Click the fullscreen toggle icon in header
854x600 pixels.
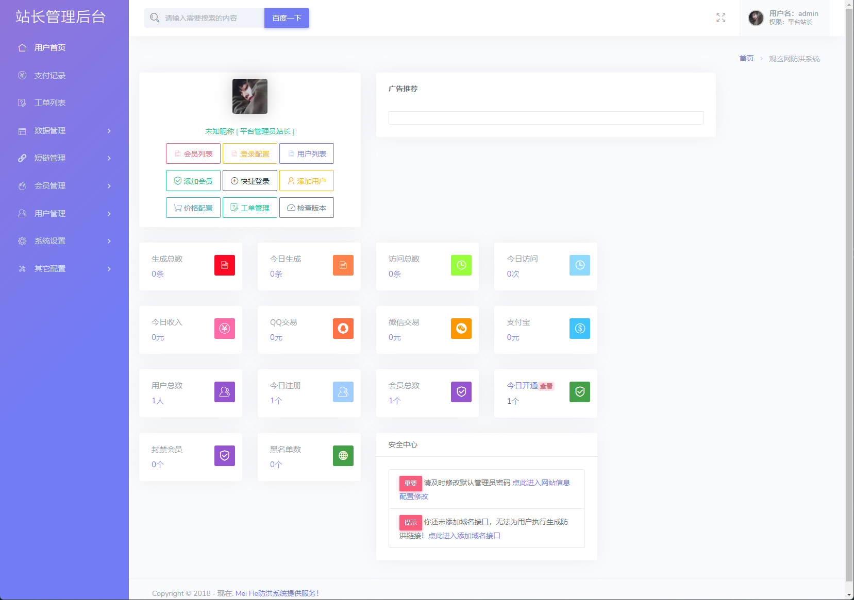[x=721, y=18]
